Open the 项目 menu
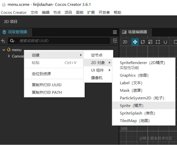Viewport: 177px width, 145px height. (x=68, y=13)
